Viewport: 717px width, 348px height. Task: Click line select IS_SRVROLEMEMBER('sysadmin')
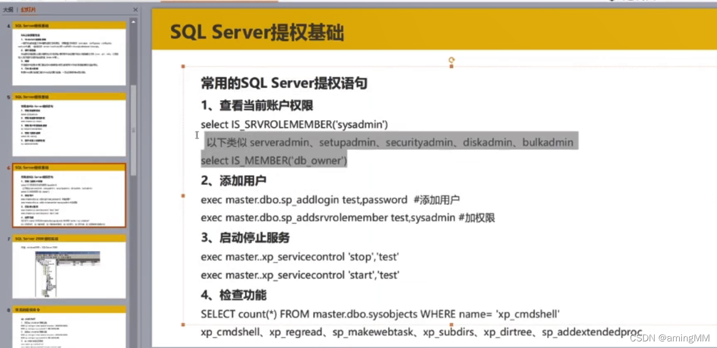tap(294, 124)
